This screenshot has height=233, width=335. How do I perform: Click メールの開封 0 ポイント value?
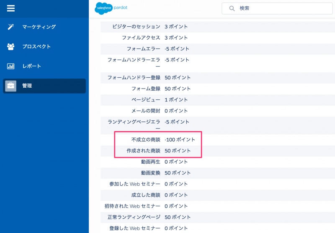[x=176, y=111]
